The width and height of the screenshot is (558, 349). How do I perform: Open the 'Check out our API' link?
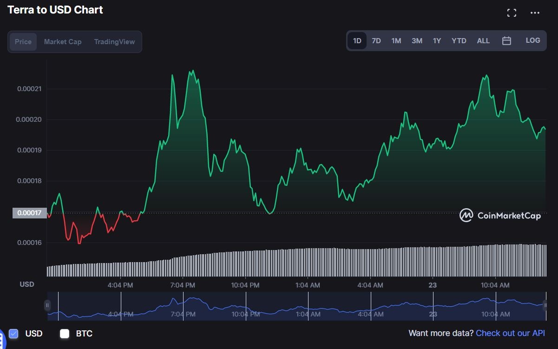(510, 333)
